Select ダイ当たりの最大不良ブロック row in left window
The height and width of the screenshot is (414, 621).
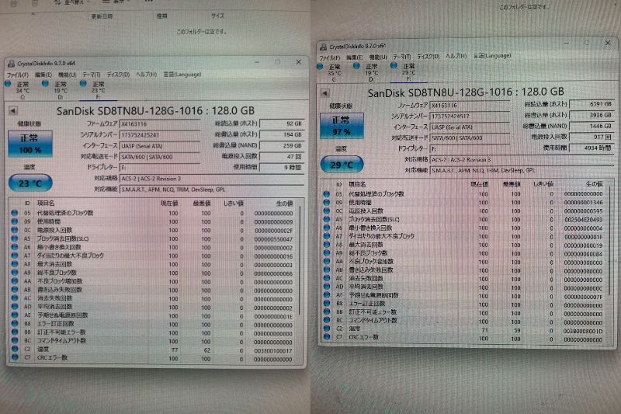tap(154, 256)
